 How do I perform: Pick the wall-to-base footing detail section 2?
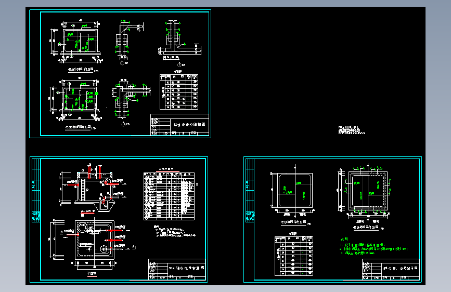point(180,43)
